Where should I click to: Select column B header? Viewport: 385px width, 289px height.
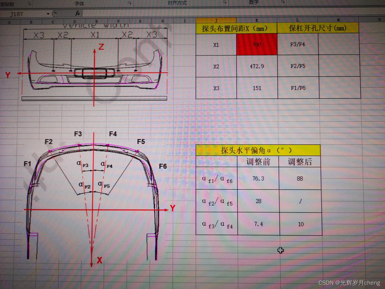(x=31, y=22)
